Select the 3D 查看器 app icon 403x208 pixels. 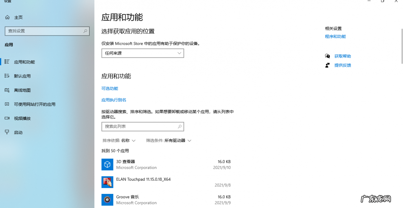(107, 164)
